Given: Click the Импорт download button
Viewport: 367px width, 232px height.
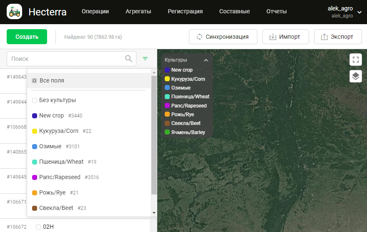Looking at the screenshot, I should 285,37.
